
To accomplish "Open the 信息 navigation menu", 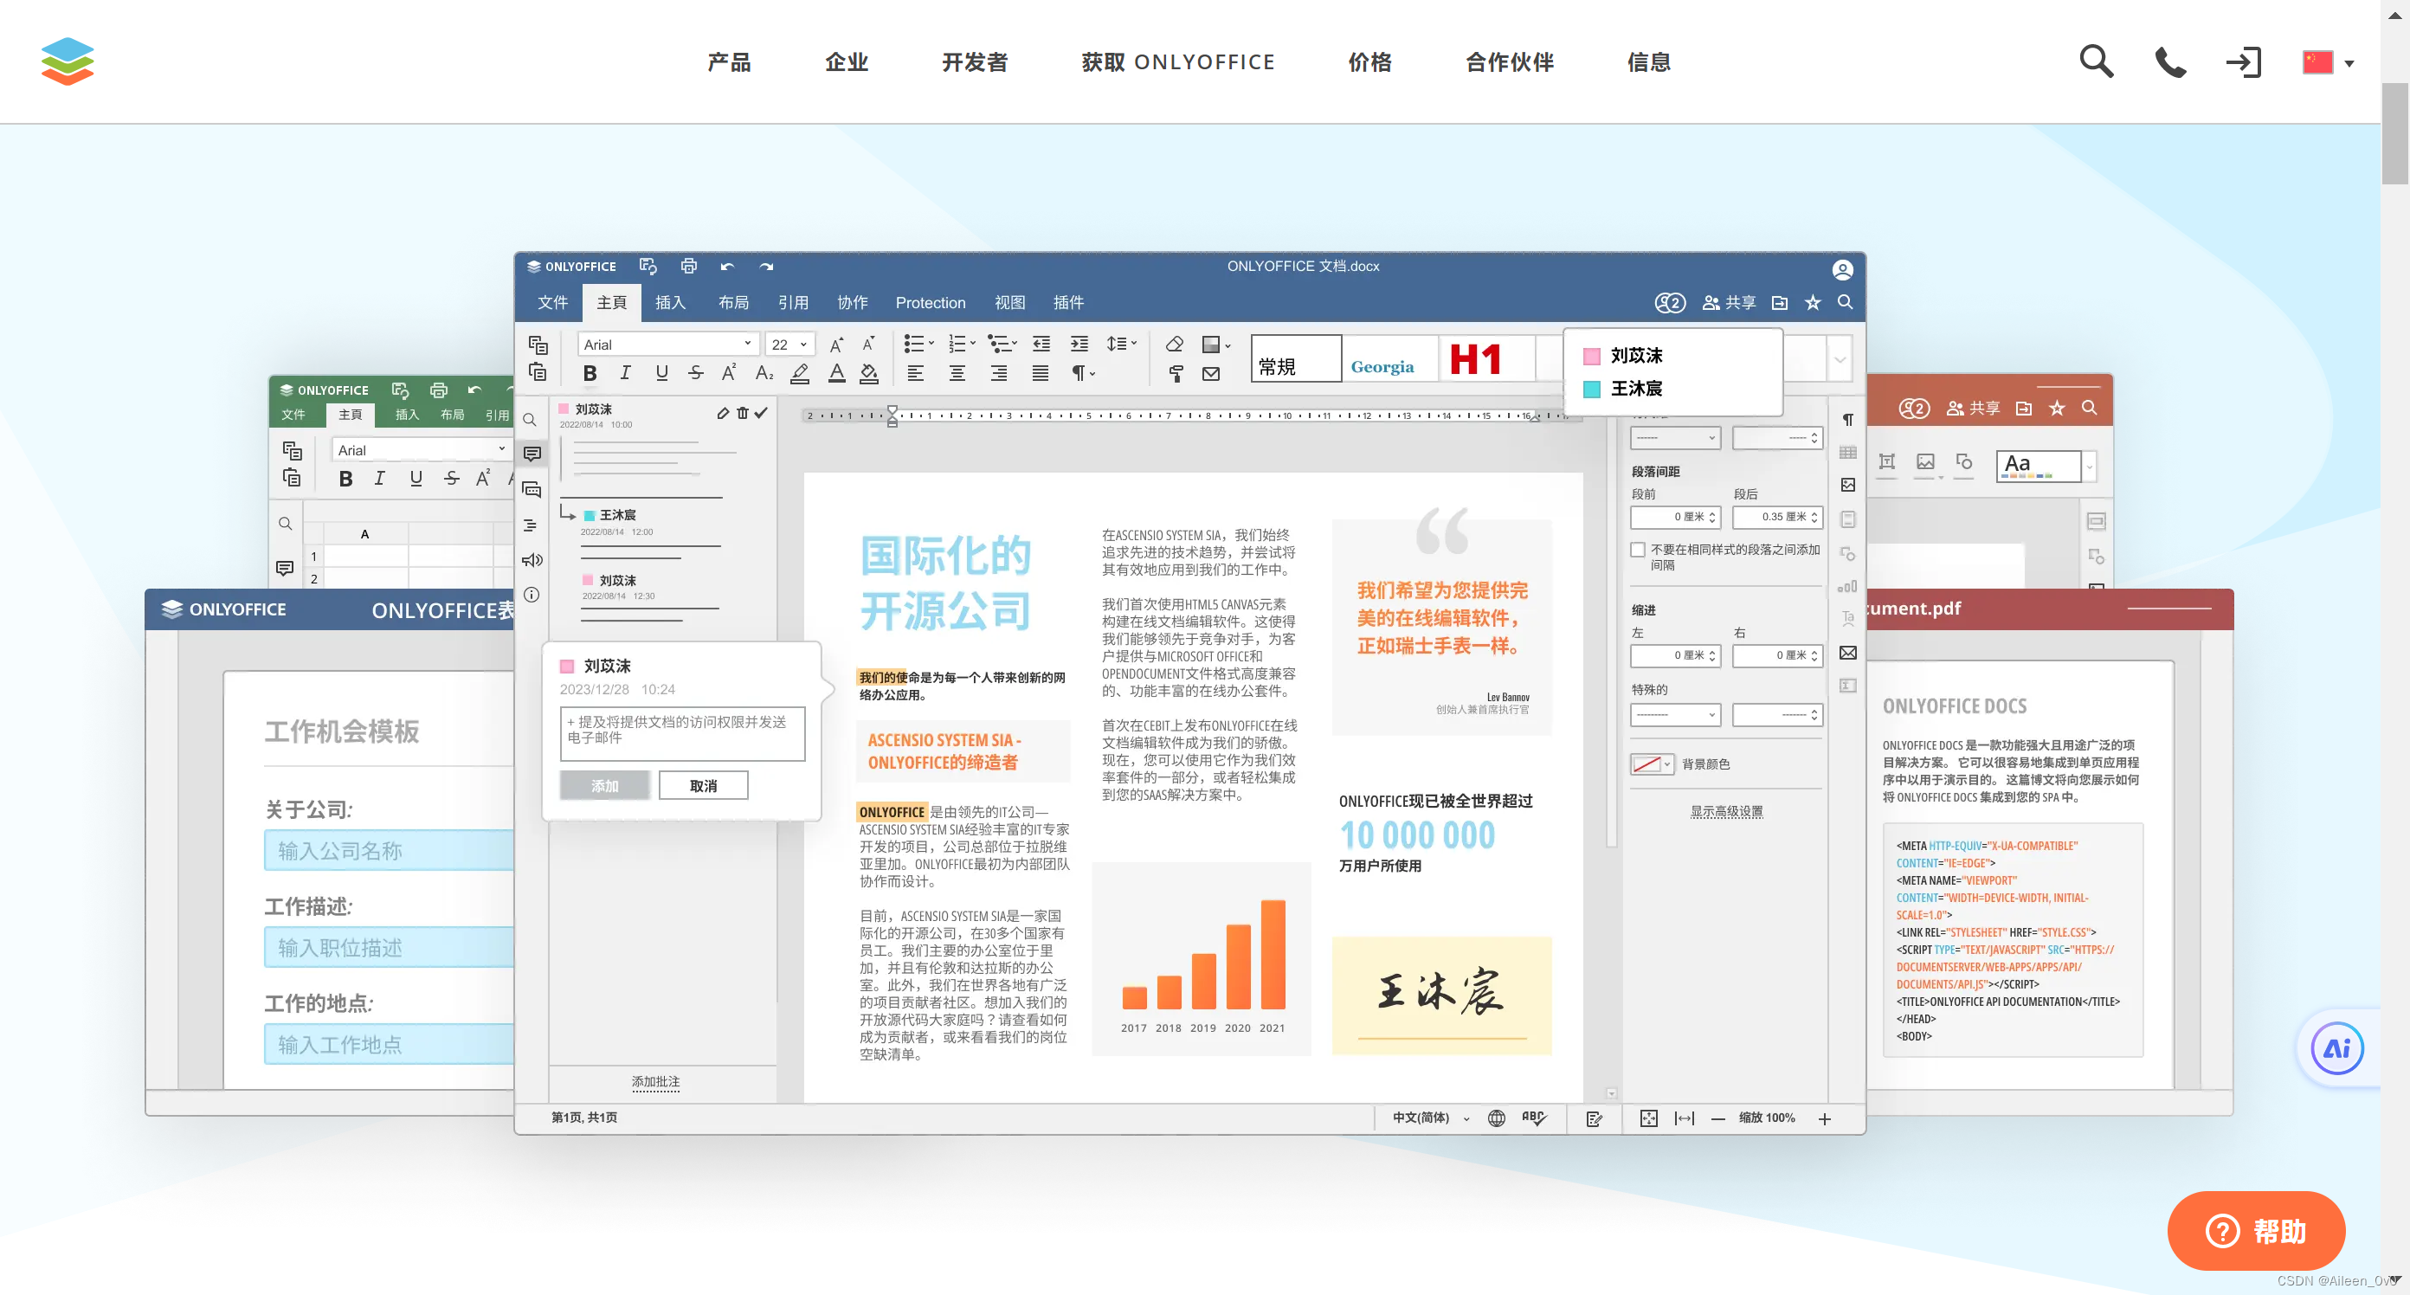I will click(1648, 61).
